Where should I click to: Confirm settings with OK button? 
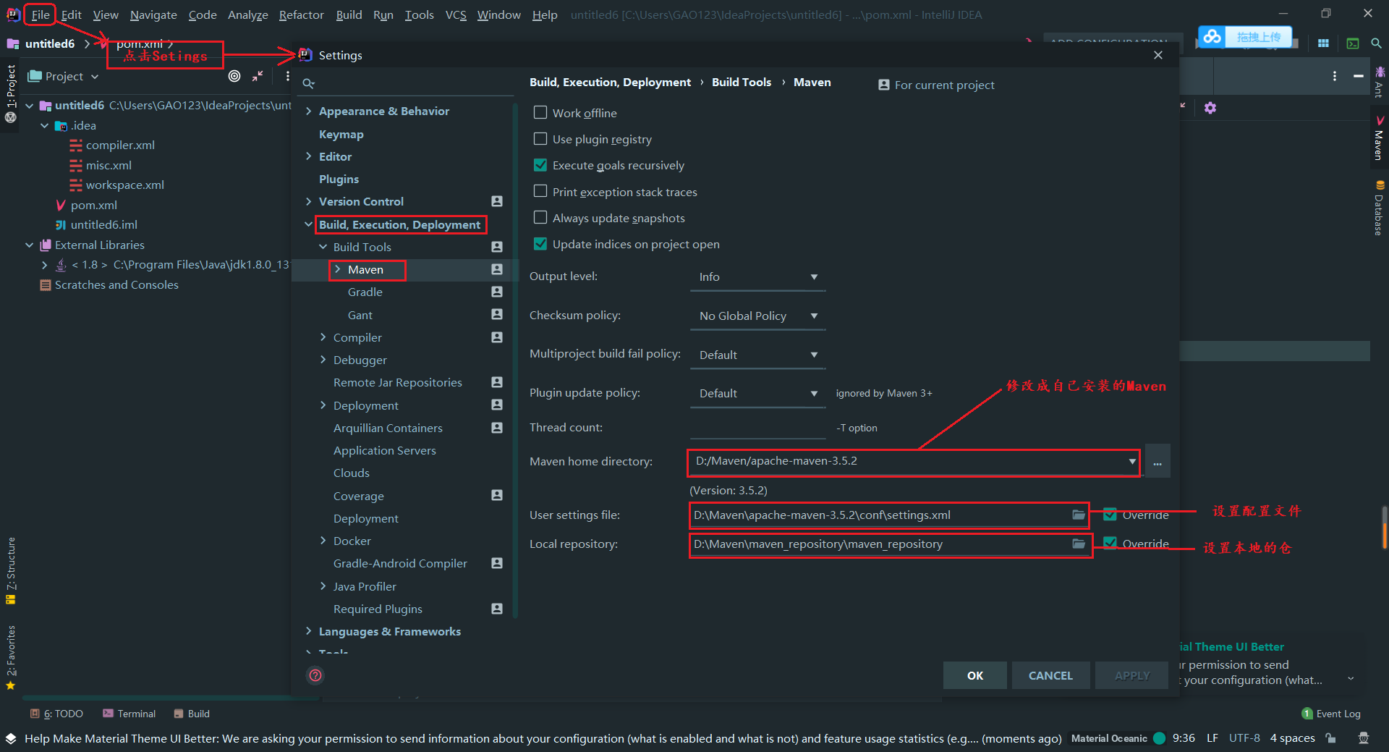tap(974, 675)
